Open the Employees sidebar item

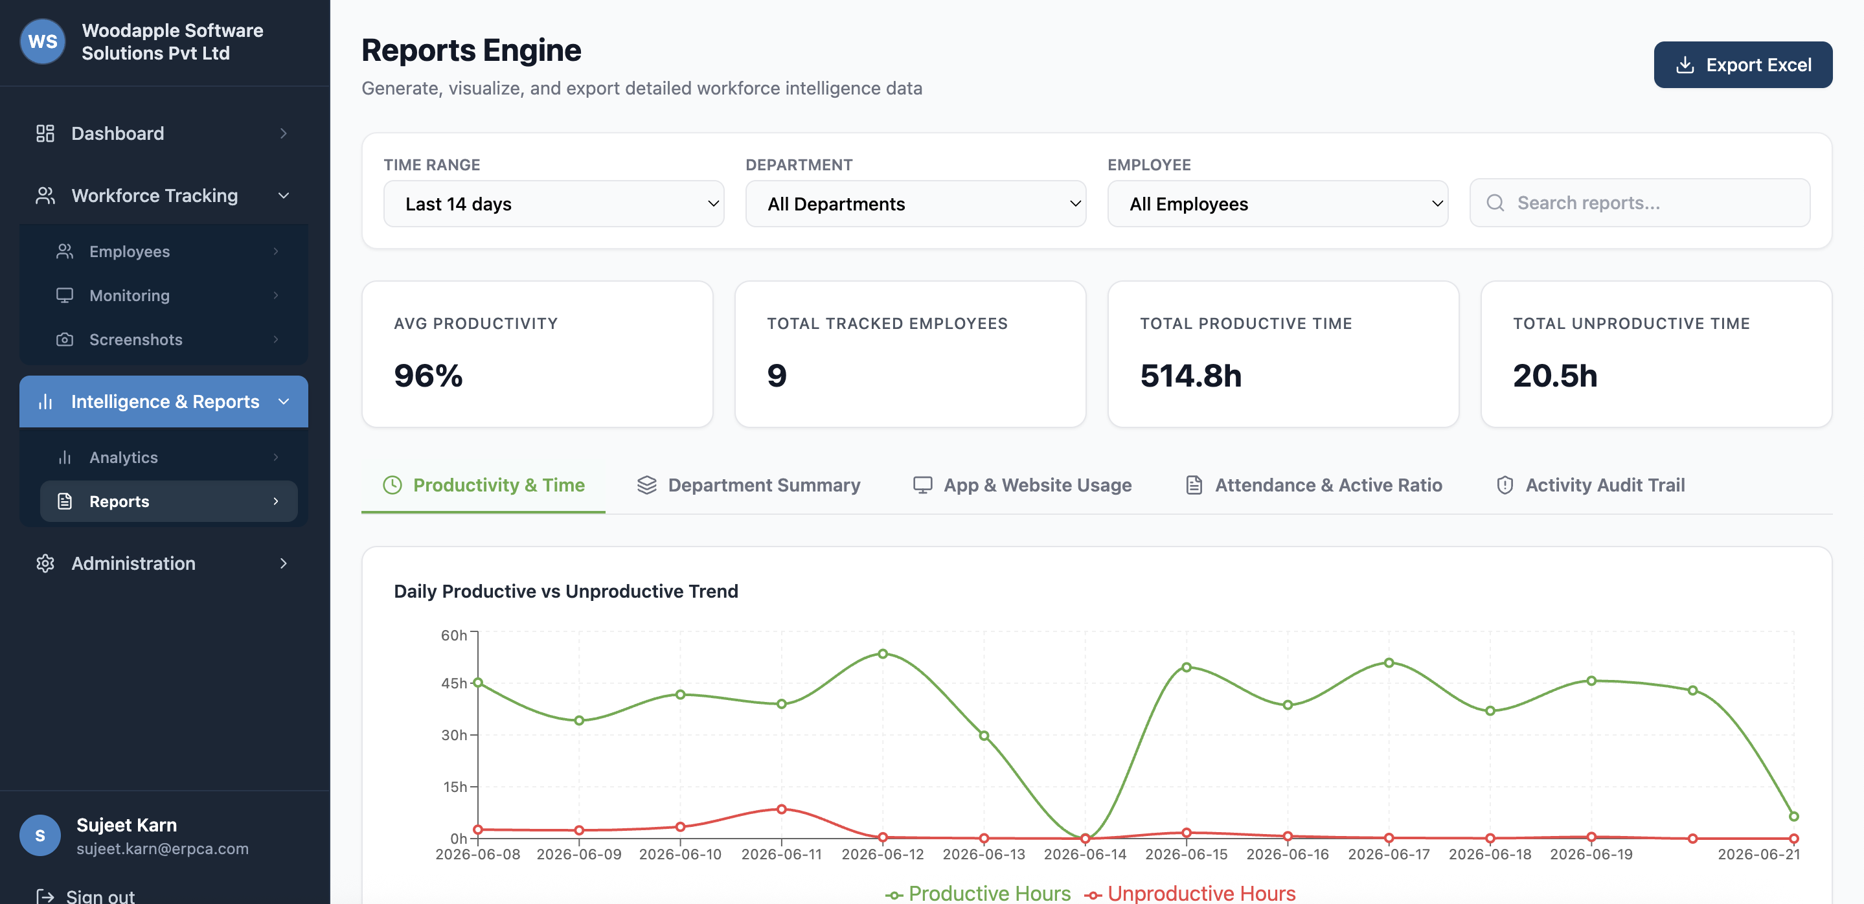point(168,251)
